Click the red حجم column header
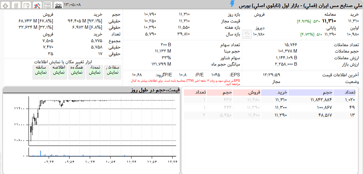 pos(219,93)
